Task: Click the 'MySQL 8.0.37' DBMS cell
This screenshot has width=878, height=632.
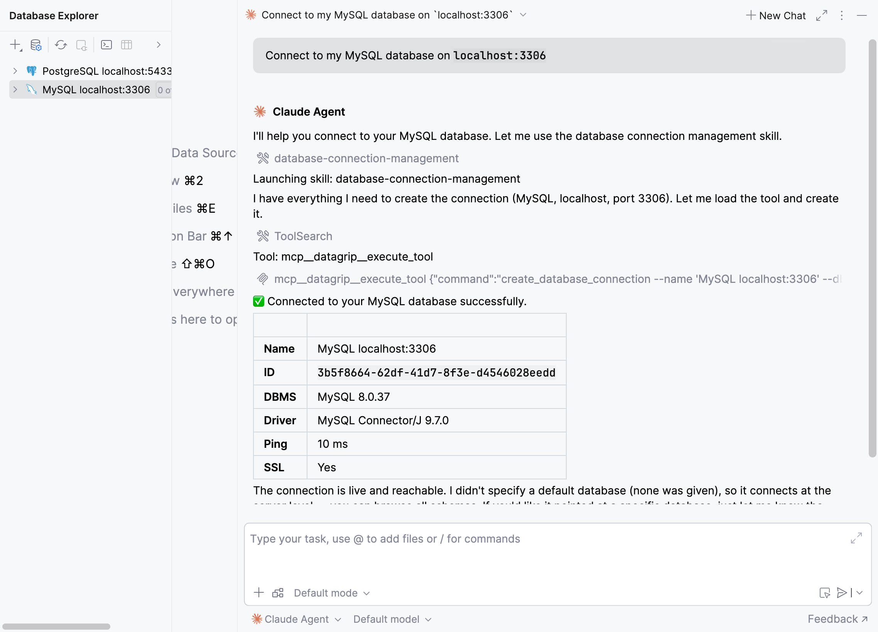Action: [x=436, y=397]
